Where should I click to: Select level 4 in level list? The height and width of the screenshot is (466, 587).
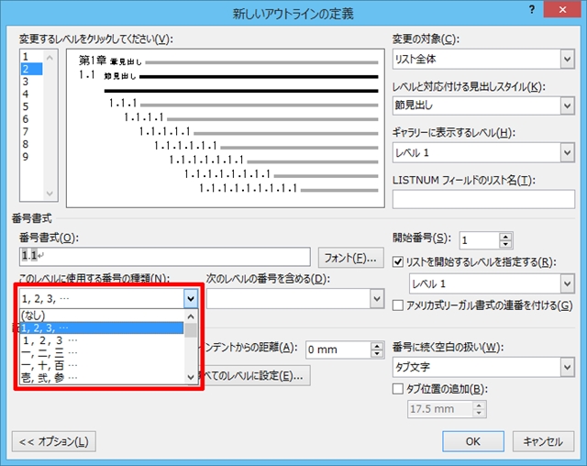pos(31,94)
